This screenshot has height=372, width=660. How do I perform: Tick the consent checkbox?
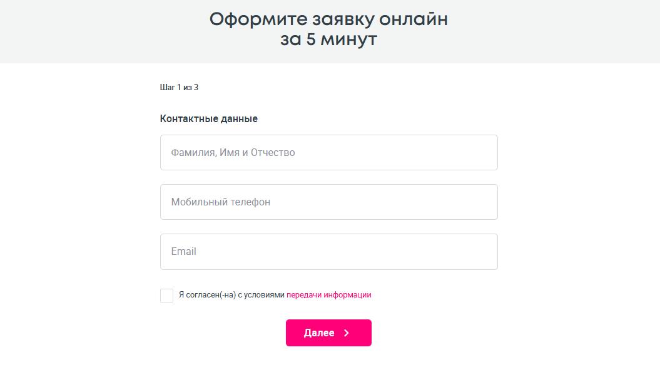(166, 295)
